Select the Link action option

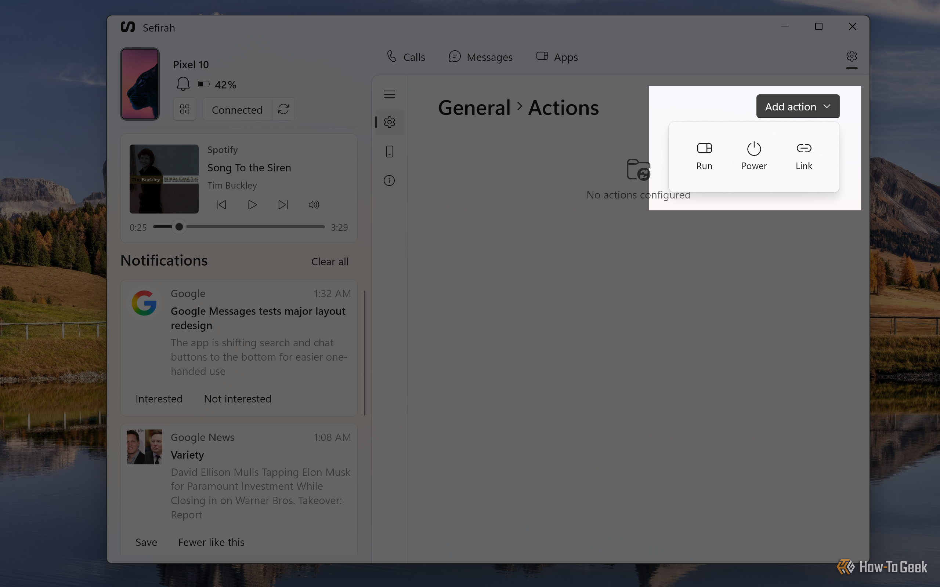(x=804, y=156)
